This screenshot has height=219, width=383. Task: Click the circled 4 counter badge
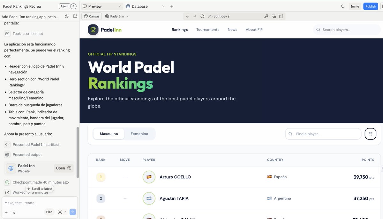click(x=73, y=6)
